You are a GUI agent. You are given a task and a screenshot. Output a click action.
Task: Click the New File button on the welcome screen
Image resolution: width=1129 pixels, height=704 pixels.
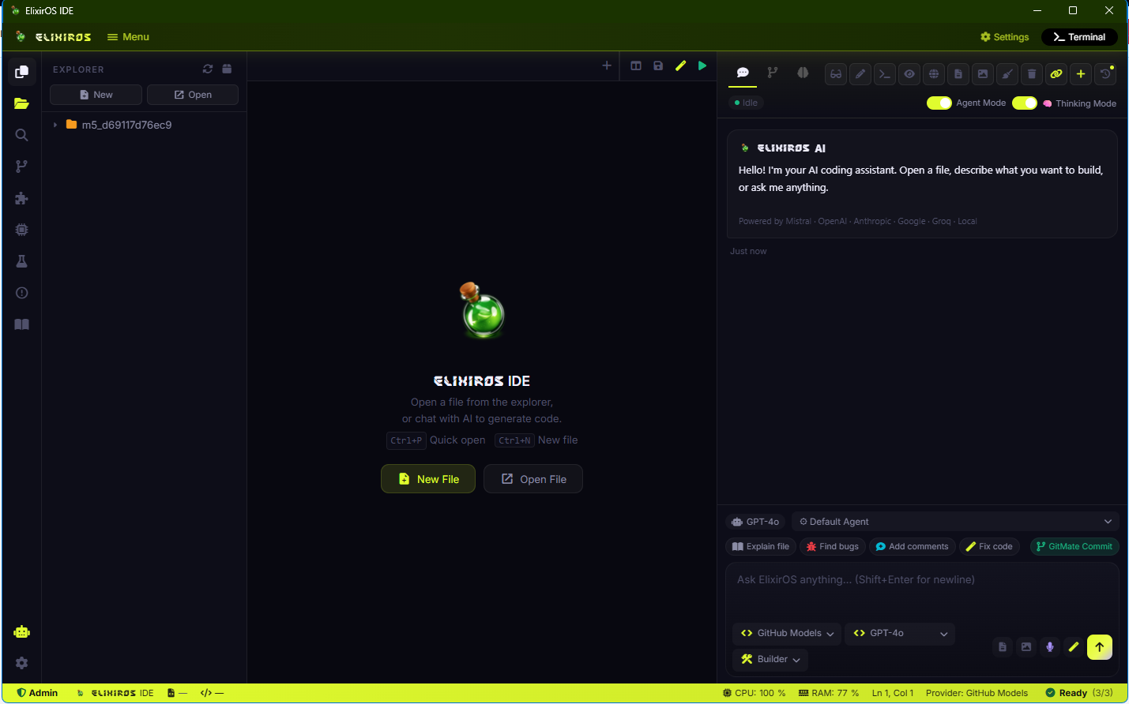point(428,479)
